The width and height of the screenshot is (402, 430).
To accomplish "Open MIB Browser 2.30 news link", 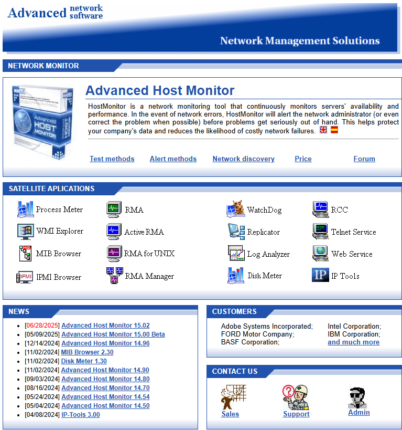I will point(87,352).
